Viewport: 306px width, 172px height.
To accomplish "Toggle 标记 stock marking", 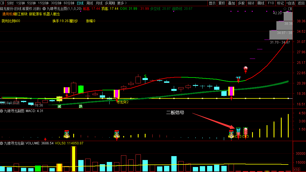I will point(280,3).
